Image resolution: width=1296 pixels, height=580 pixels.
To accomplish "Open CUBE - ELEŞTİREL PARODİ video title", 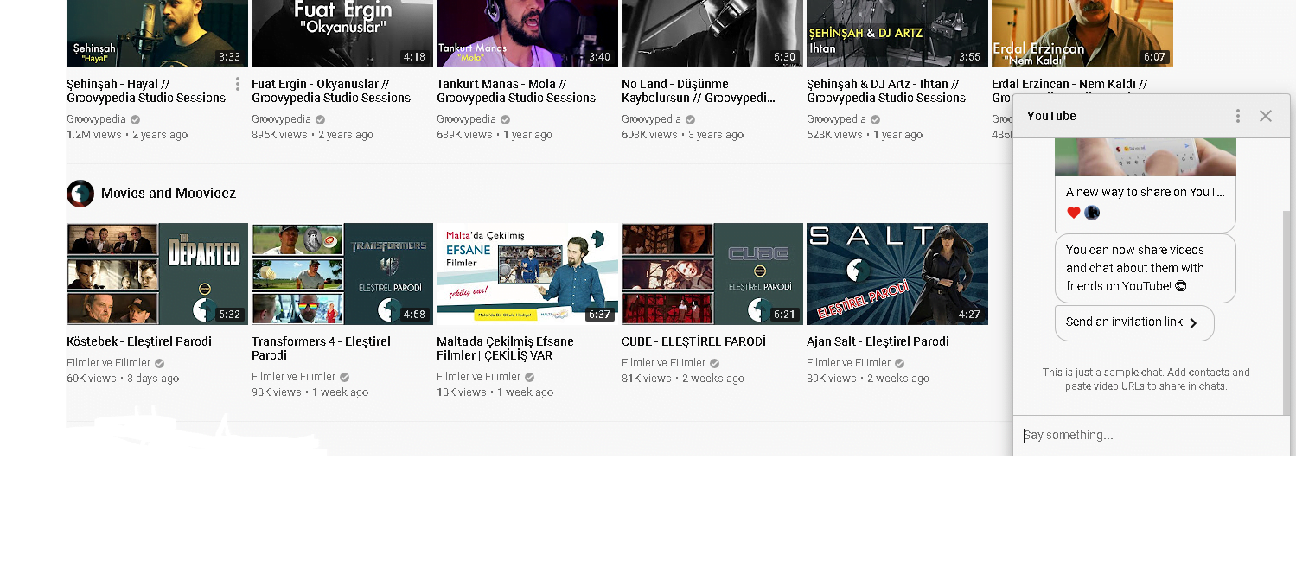I will (x=693, y=341).
